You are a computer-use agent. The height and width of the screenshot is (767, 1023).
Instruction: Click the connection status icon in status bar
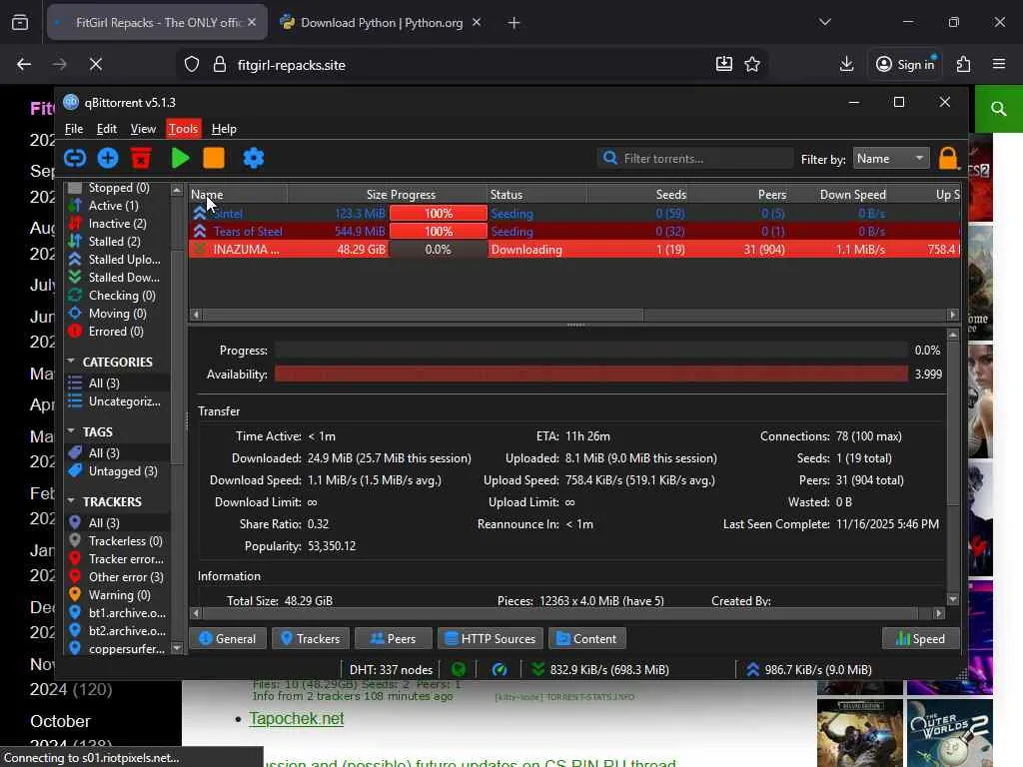459,669
